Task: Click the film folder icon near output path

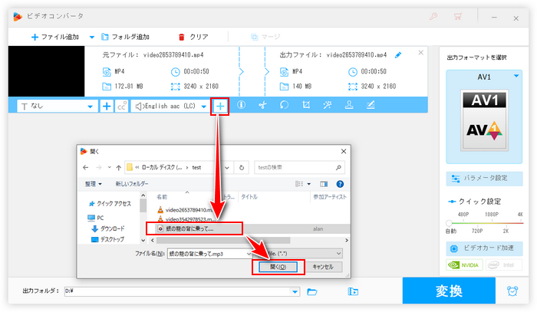Action: (353, 291)
